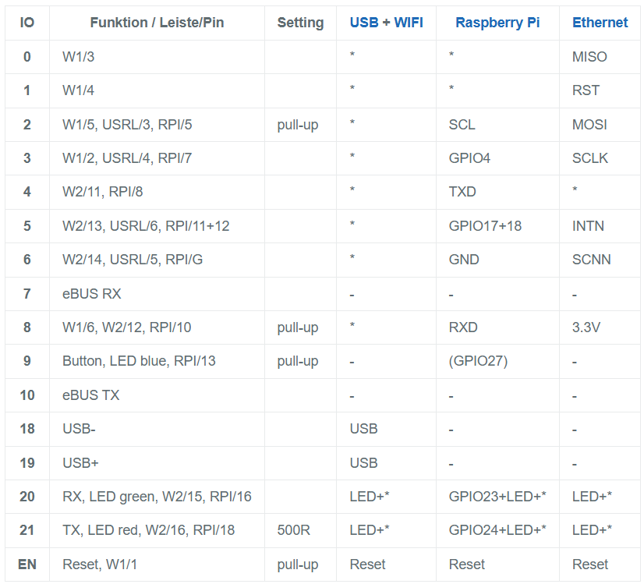Open the Raspberry Pi header link
This screenshot has height=584, width=644.
[x=497, y=23]
